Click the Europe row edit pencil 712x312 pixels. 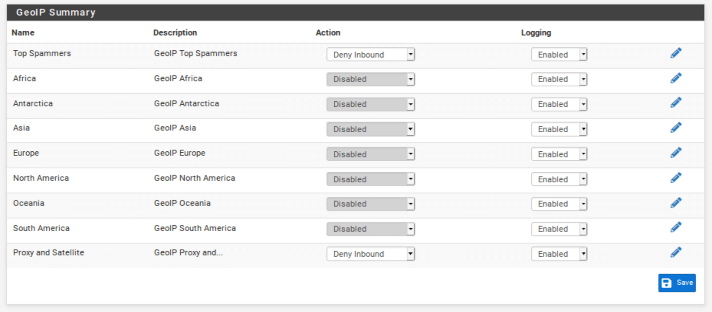pos(676,153)
